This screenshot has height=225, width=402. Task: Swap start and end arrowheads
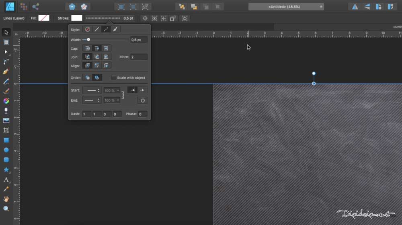pyautogui.click(x=143, y=100)
